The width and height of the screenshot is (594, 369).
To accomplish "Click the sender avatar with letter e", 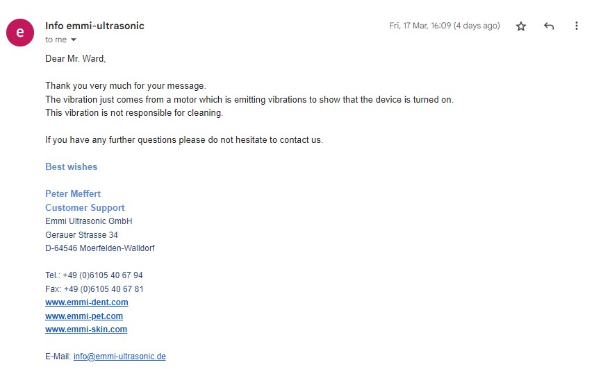I will point(20,33).
